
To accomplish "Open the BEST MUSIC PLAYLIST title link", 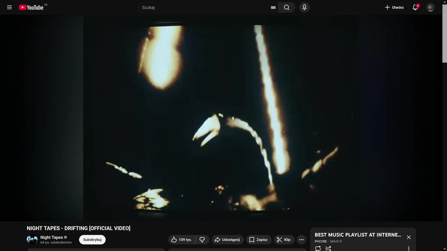I will [x=358, y=235].
